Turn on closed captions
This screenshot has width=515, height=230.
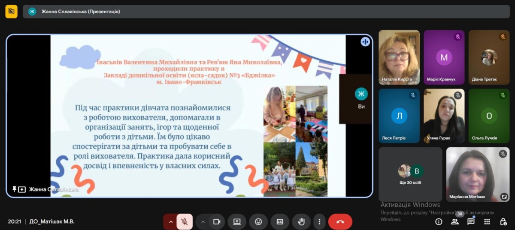tap(280, 221)
